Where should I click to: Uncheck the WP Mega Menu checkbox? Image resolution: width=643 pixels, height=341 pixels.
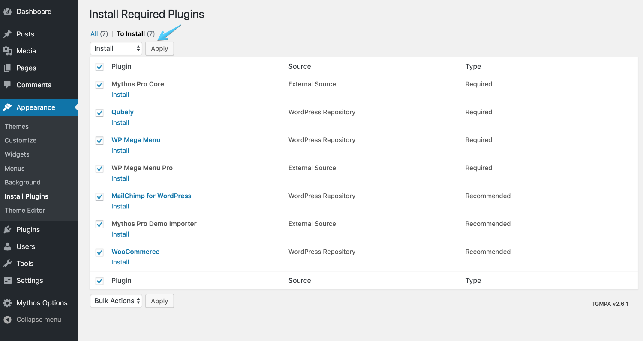coord(99,140)
